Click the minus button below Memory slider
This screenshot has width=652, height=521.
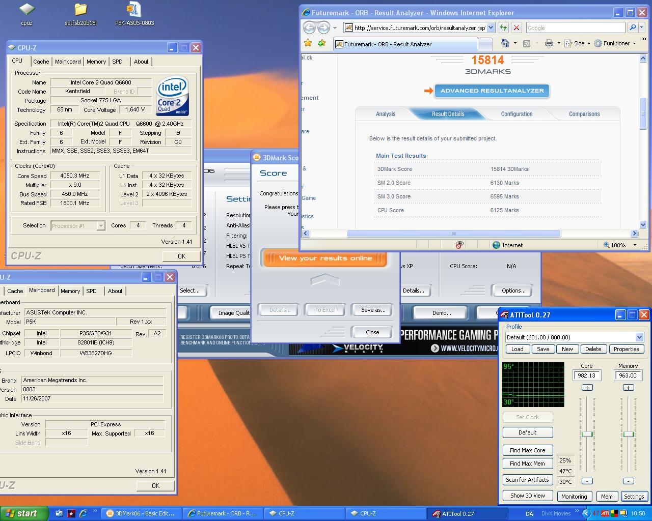[x=628, y=481]
